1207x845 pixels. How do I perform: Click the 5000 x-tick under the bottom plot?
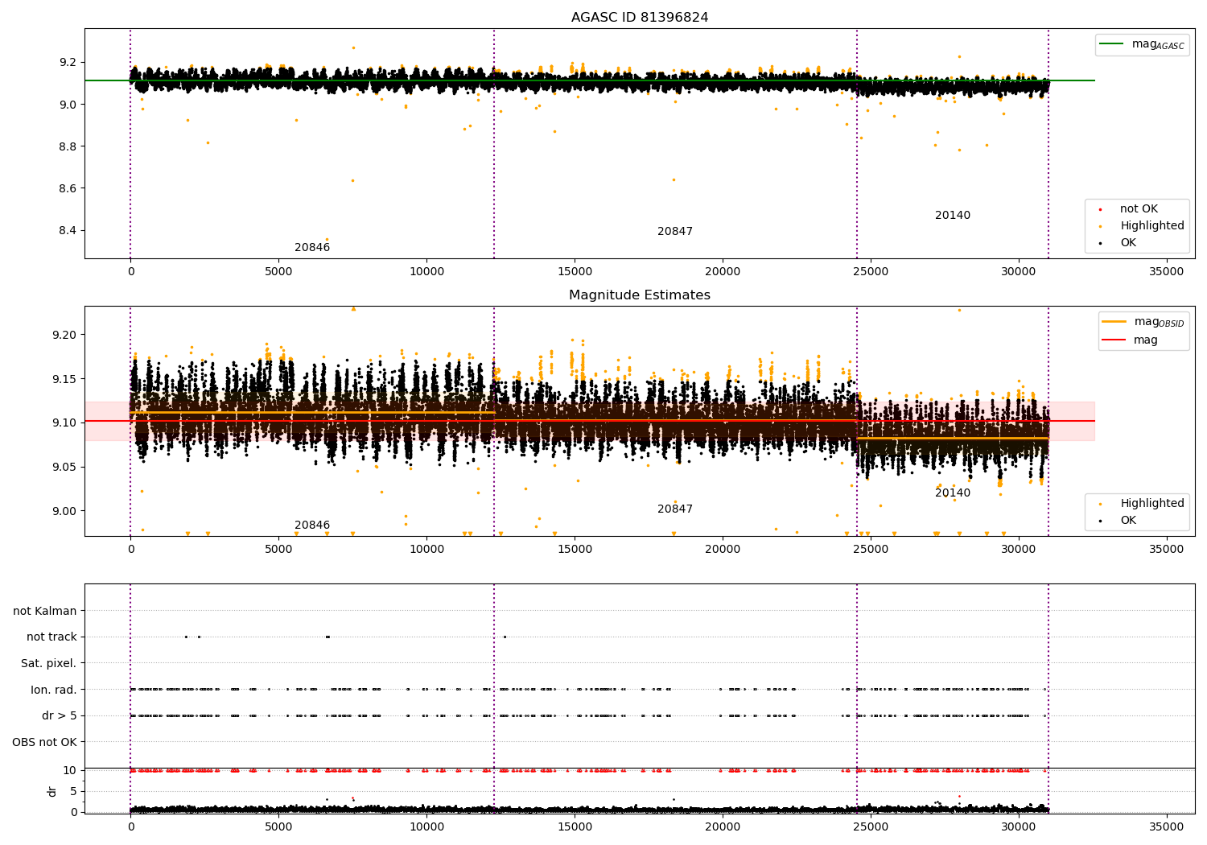[x=278, y=826]
